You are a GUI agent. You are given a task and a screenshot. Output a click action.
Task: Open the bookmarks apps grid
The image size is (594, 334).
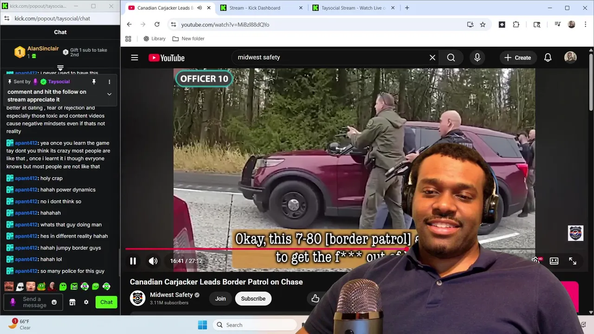click(129, 39)
